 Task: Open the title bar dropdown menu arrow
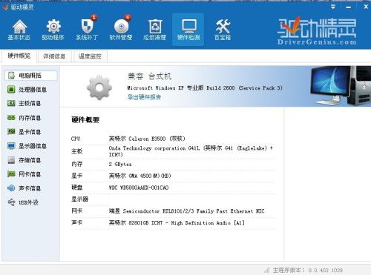tap(333, 7)
